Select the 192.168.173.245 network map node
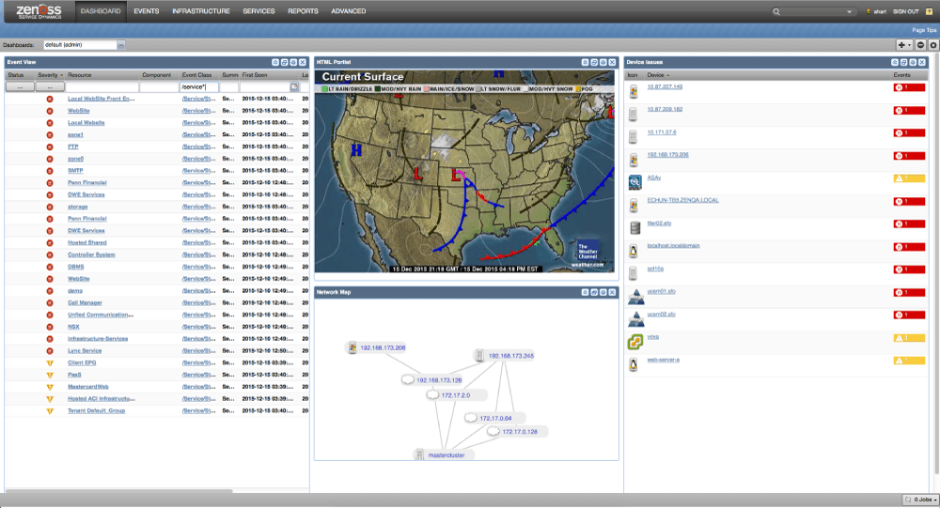 coord(505,356)
